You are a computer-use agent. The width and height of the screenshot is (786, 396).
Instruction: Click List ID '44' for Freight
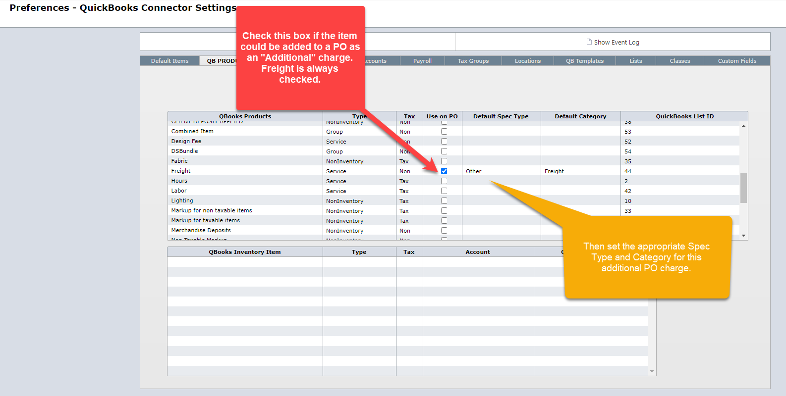click(628, 171)
